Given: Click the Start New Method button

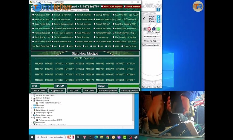Looking at the screenshot, I should point(85,54).
